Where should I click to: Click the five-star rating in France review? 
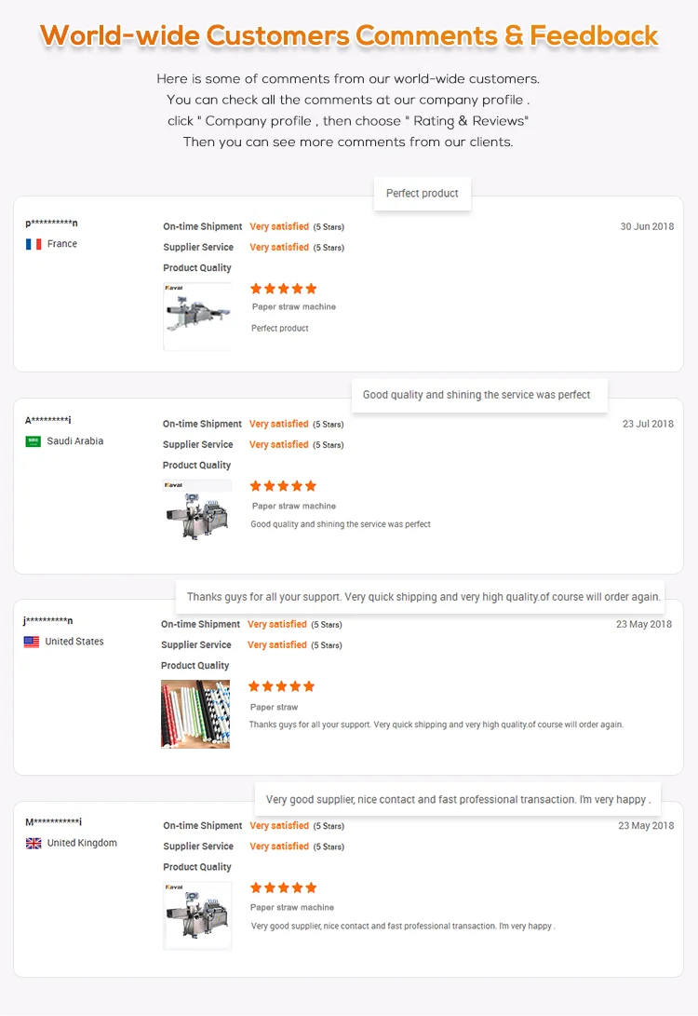coord(284,289)
